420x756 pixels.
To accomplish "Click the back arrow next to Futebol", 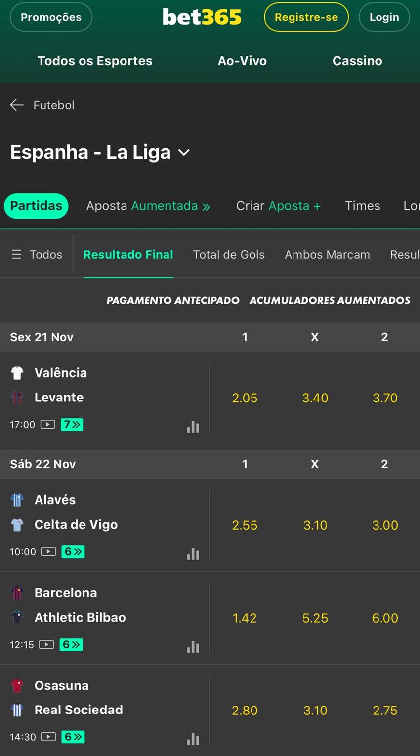I will [x=17, y=104].
